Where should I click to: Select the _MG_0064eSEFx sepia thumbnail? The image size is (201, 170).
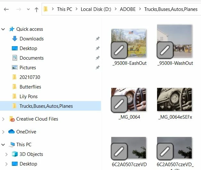pos(174,99)
